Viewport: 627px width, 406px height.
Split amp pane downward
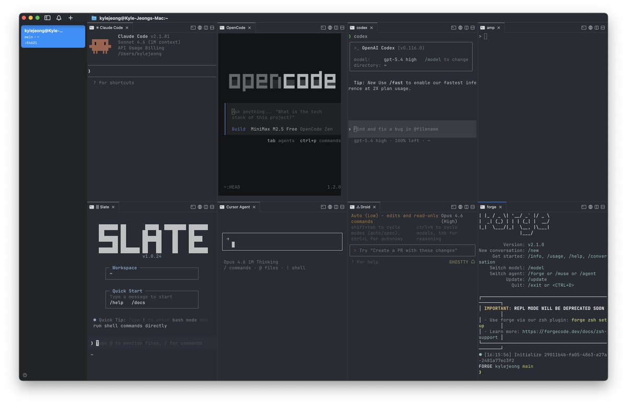tap(602, 28)
